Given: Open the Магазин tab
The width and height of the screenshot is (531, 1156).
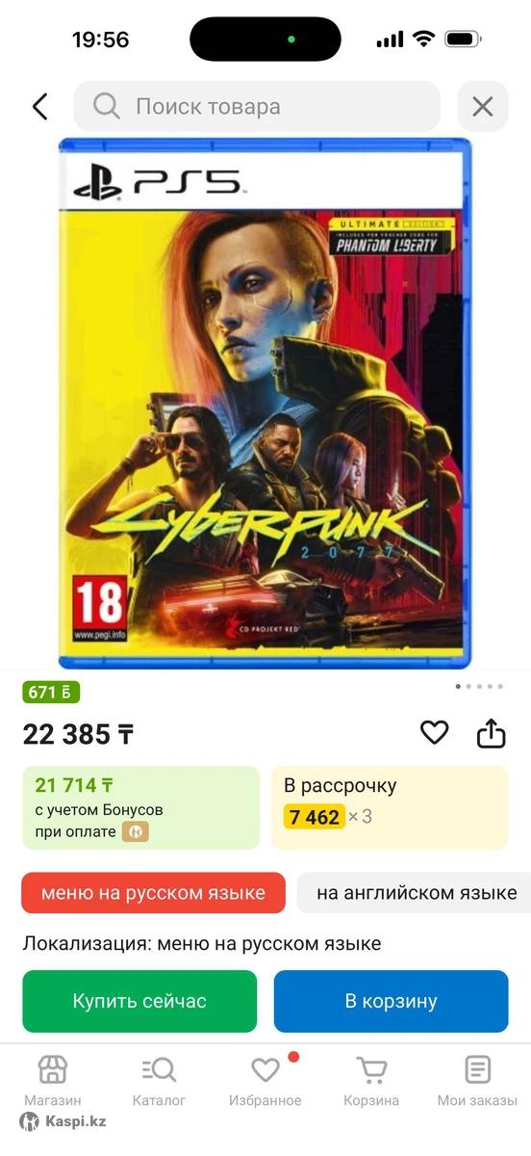Looking at the screenshot, I should pos(53,1081).
